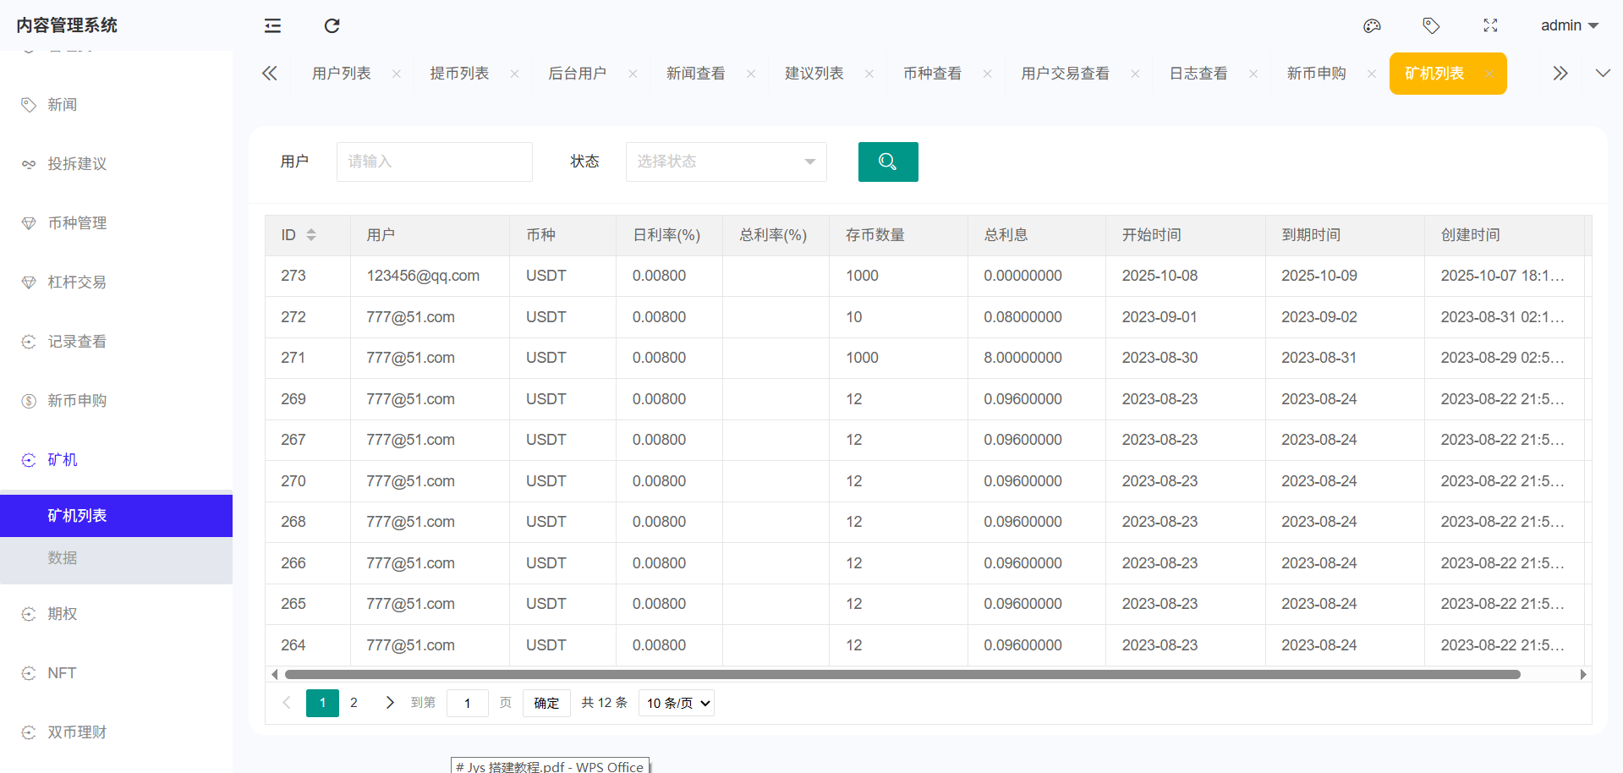
Task: Collapse the sidebar with the menu fold icon
Action: [272, 26]
